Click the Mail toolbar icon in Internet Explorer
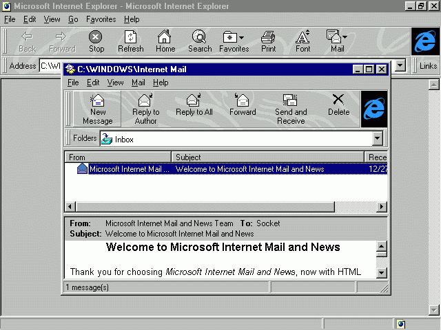Viewport: 441px width, 330px height. 334,36
